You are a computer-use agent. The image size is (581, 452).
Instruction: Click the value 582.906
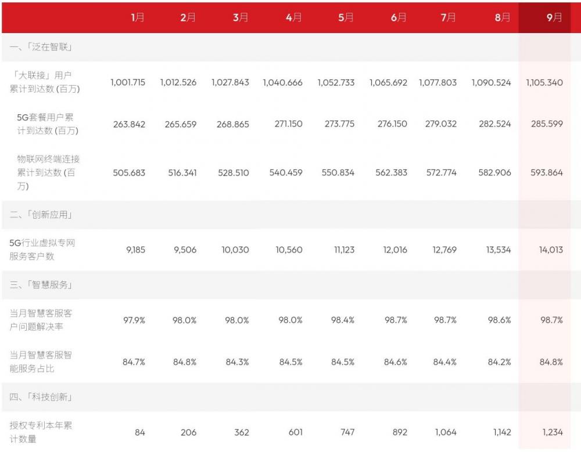494,172
